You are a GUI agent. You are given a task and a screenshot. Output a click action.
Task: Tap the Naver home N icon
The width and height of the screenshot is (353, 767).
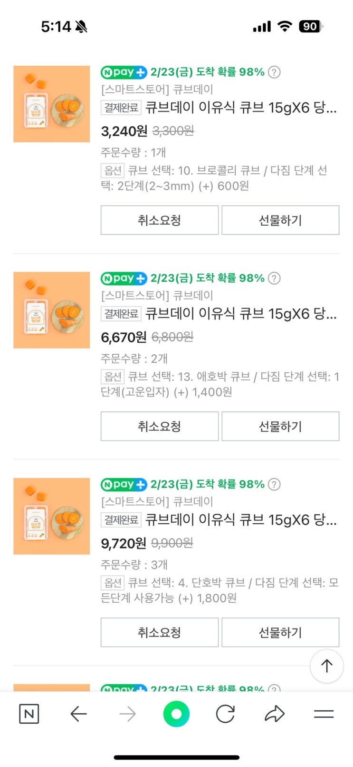[x=29, y=714]
